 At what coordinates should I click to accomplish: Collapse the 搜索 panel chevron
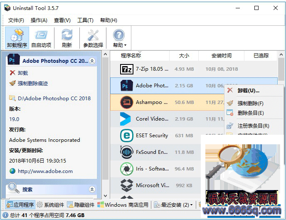click(x=92, y=189)
